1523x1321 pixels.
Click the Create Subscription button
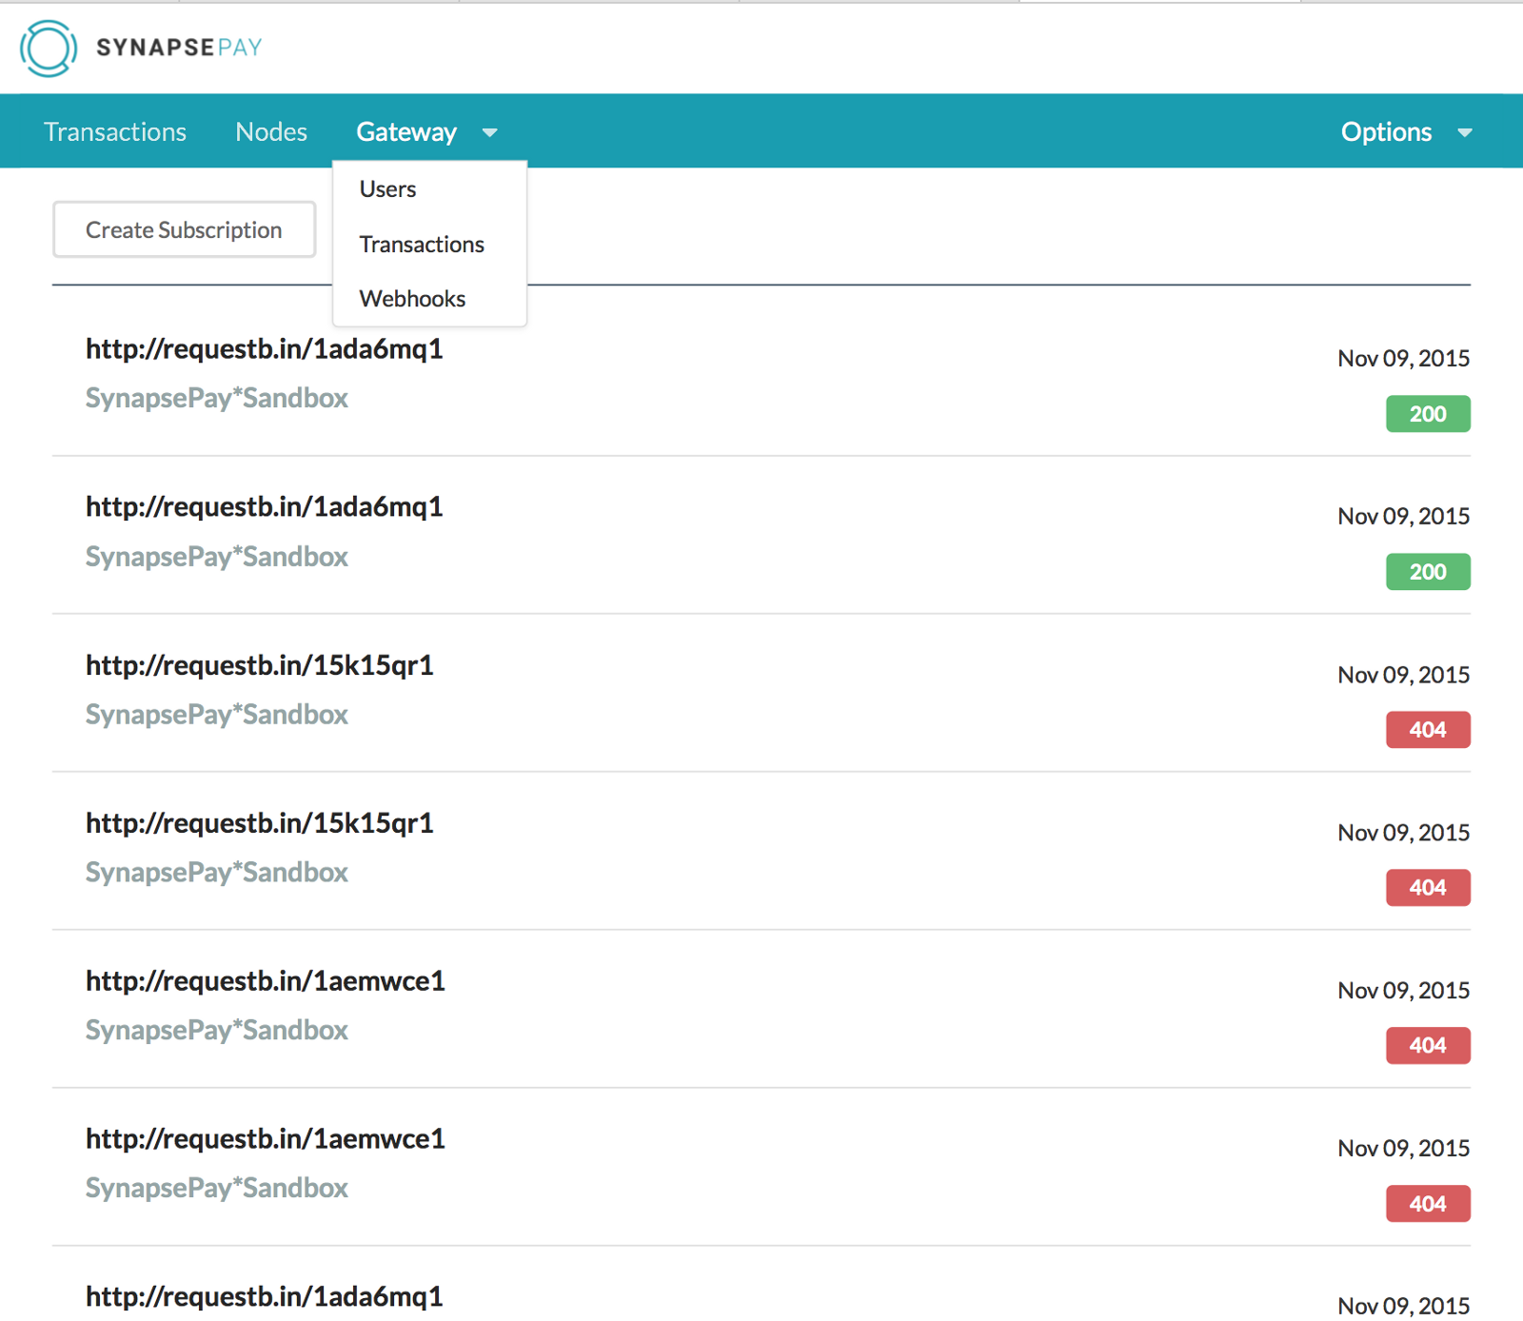point(184,229)
